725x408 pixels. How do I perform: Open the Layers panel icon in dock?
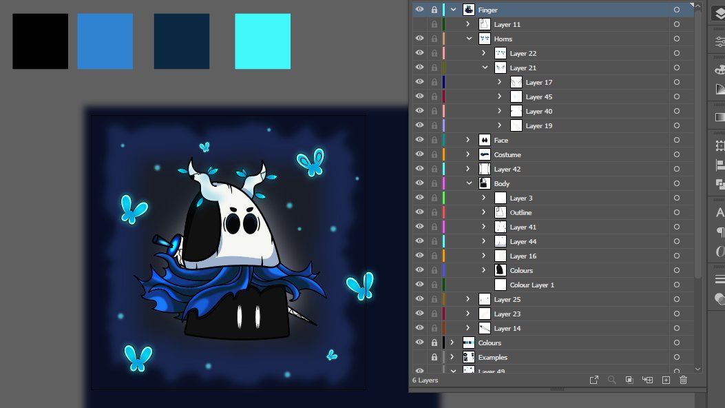click(719, 14)
